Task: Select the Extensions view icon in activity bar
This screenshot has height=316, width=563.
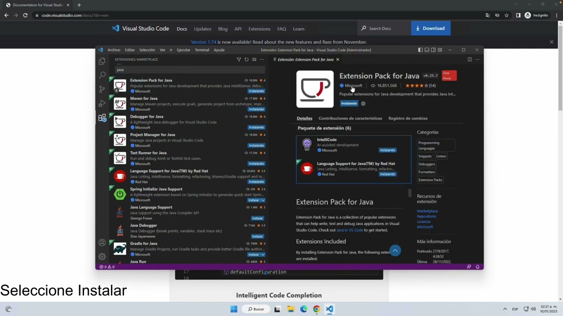Action: 102,118
